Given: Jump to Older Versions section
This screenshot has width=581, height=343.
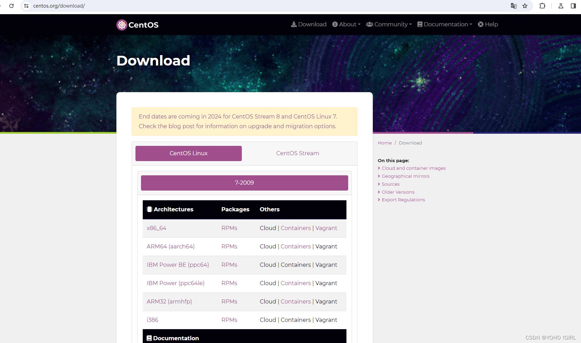Looking at the screenshot, I should (398, 192).
